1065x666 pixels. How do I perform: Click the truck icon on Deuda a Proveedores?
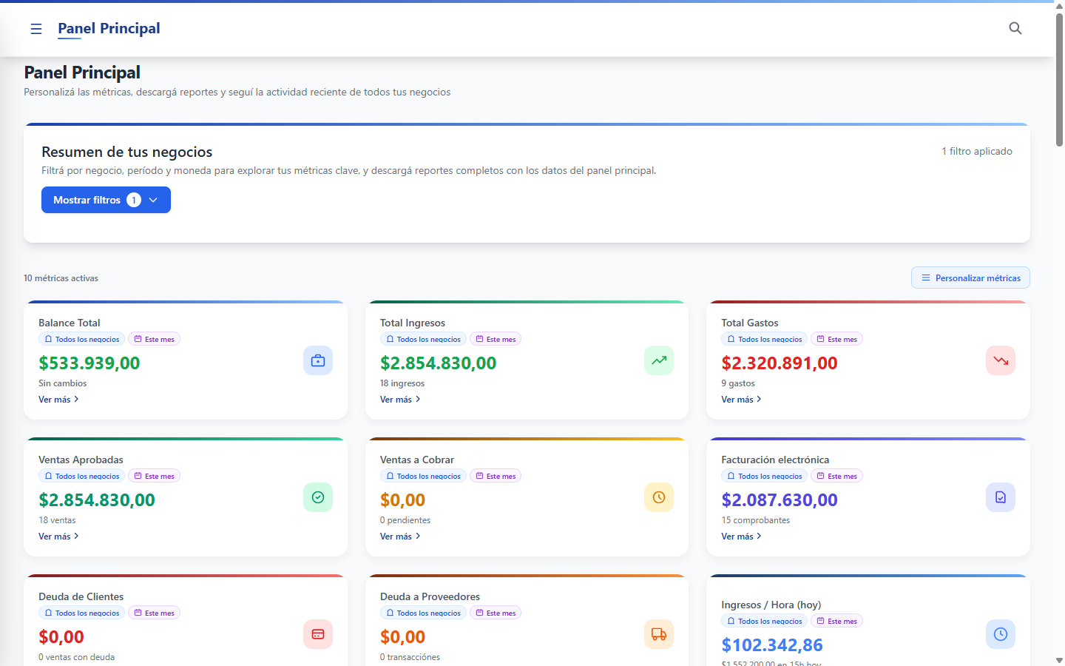[x=659, y=634]
